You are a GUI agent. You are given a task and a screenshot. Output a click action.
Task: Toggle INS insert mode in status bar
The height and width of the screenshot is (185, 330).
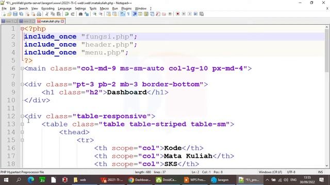[x=320, y=172]
